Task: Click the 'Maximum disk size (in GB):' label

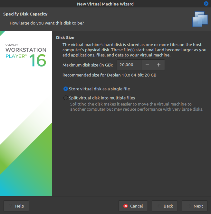Action: [88, 65]
